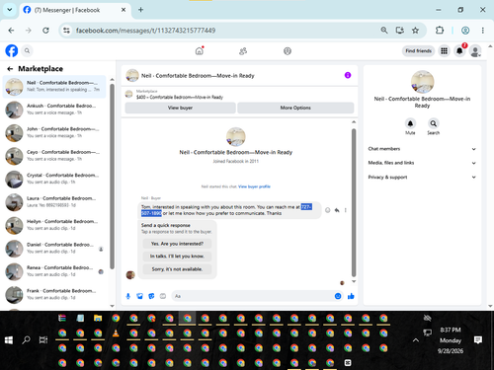This screenshot has height=370, width=494.
Task: Open Facebook search magnifier icon
Action: [27, 51]
